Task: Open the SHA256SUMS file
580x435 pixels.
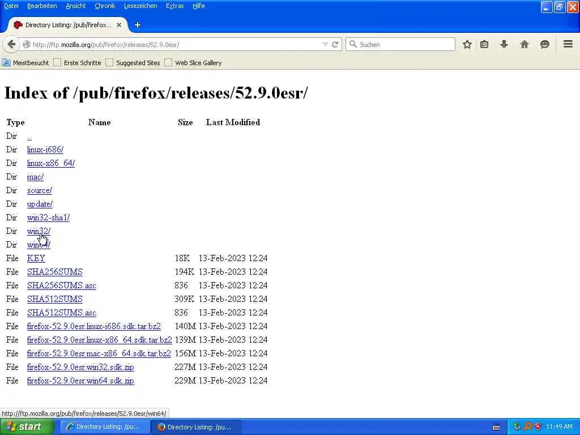Action: 55,272
